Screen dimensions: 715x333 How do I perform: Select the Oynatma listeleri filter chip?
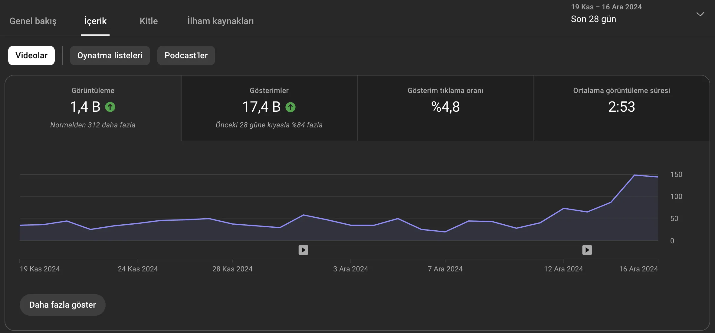tap(110, 56)
